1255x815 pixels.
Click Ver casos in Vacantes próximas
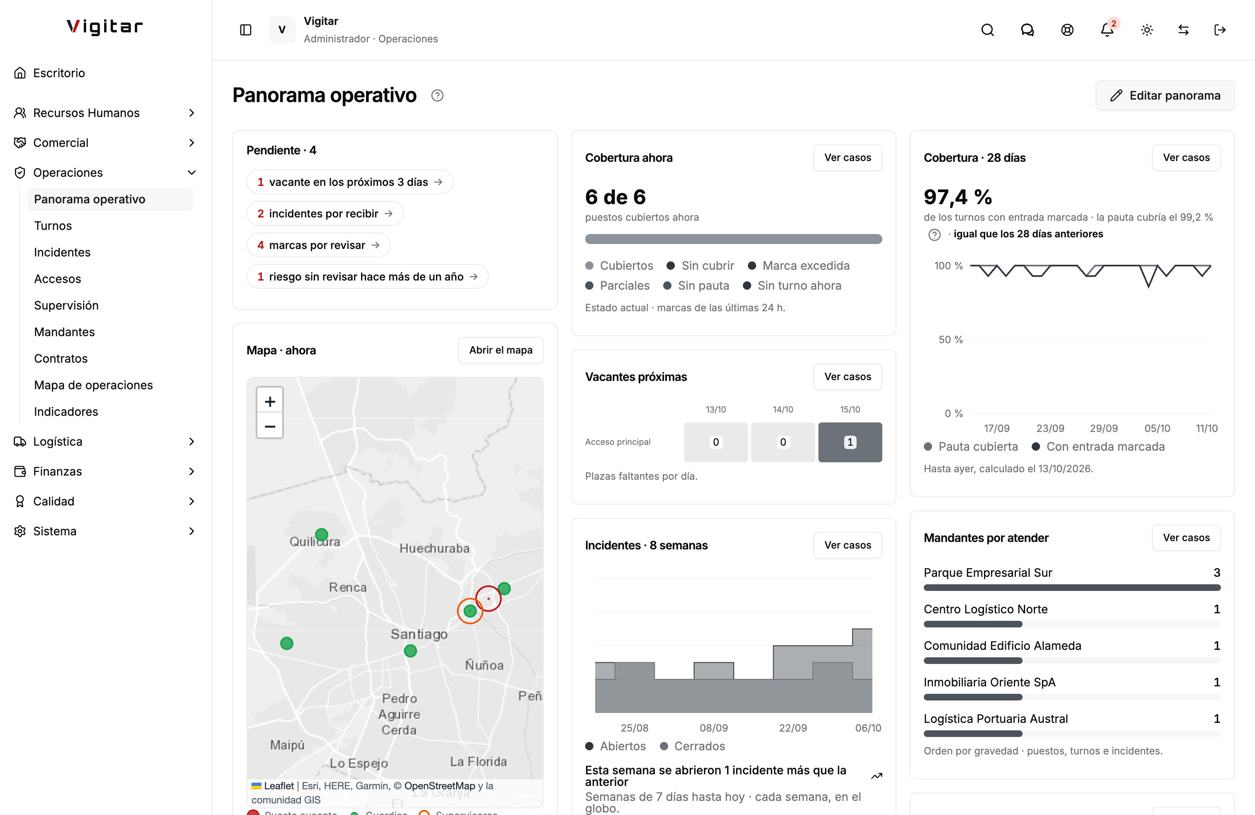(847, 377)
